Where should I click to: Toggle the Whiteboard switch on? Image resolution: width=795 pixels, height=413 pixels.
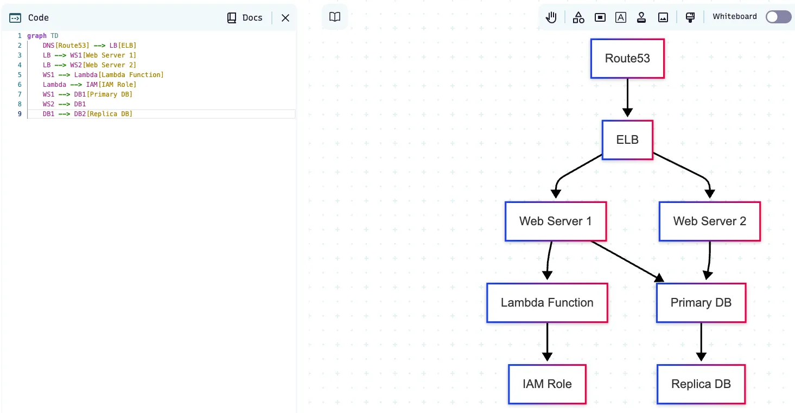point(778,17)
